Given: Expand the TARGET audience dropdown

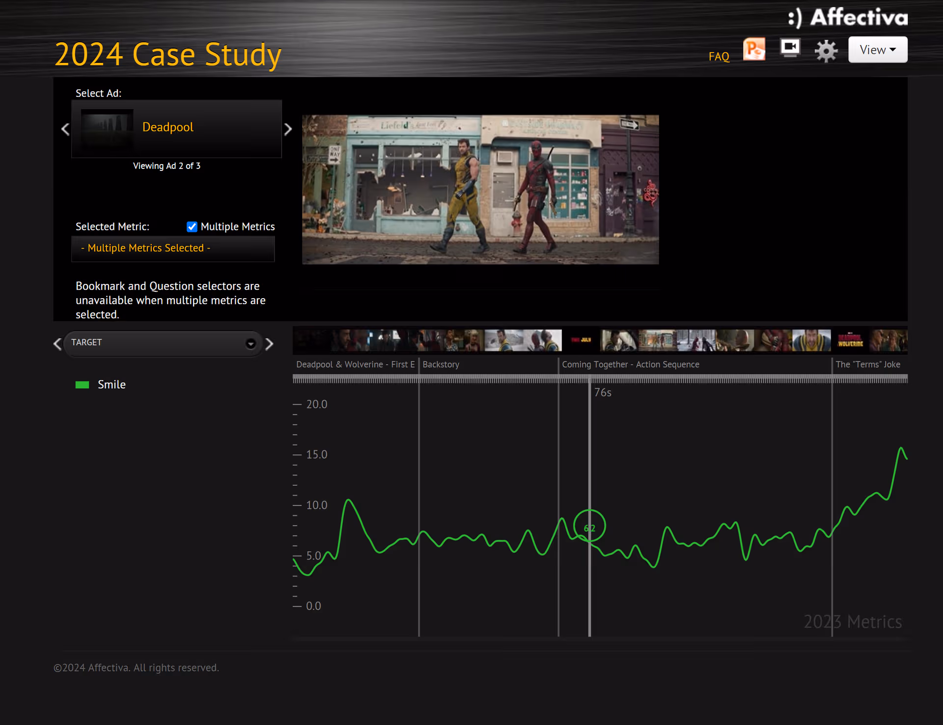Looking at the screenshot, I should tap(250, 343).
